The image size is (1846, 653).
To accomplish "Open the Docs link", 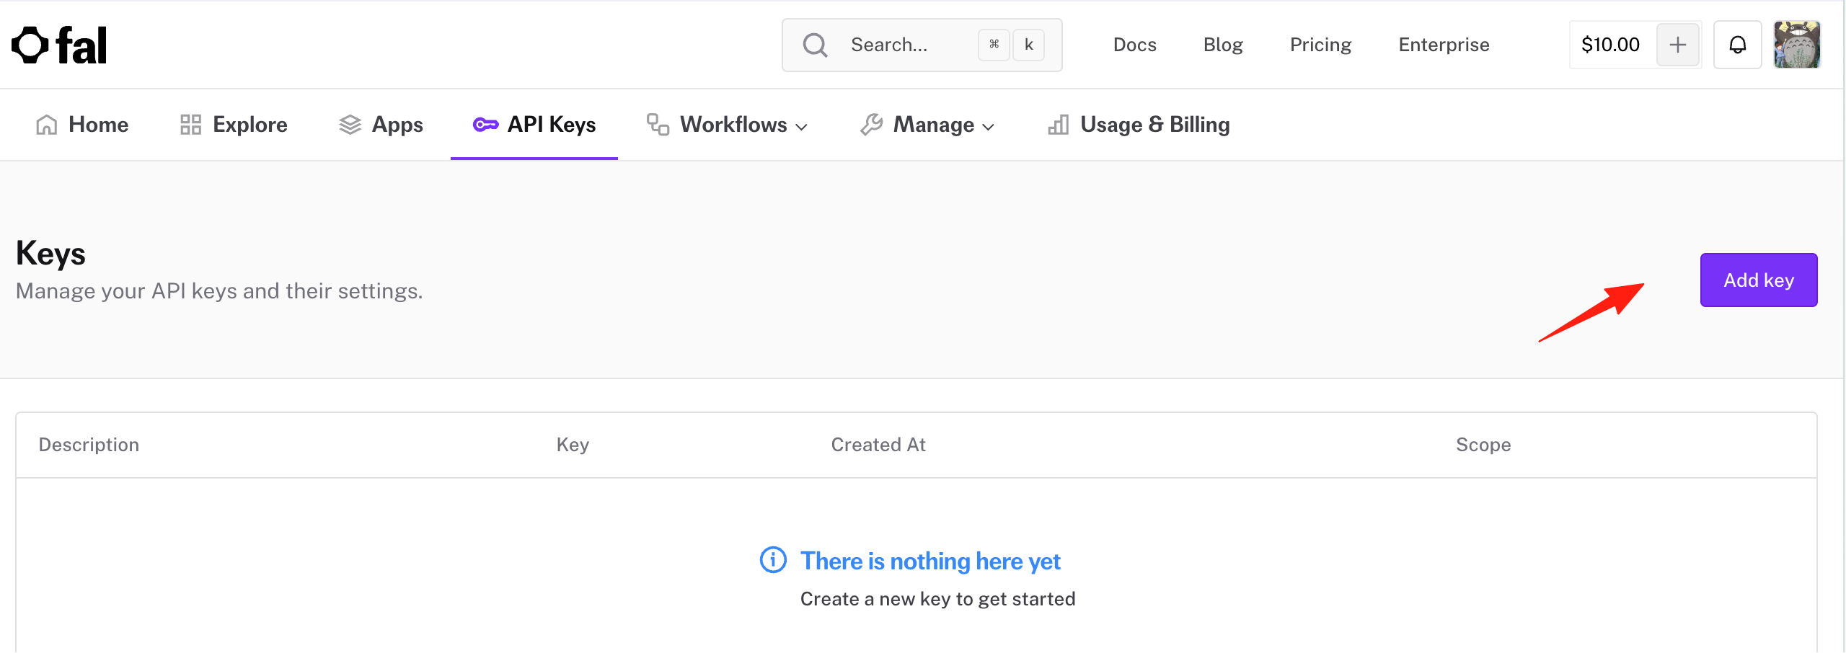I will pos(1135,45).
